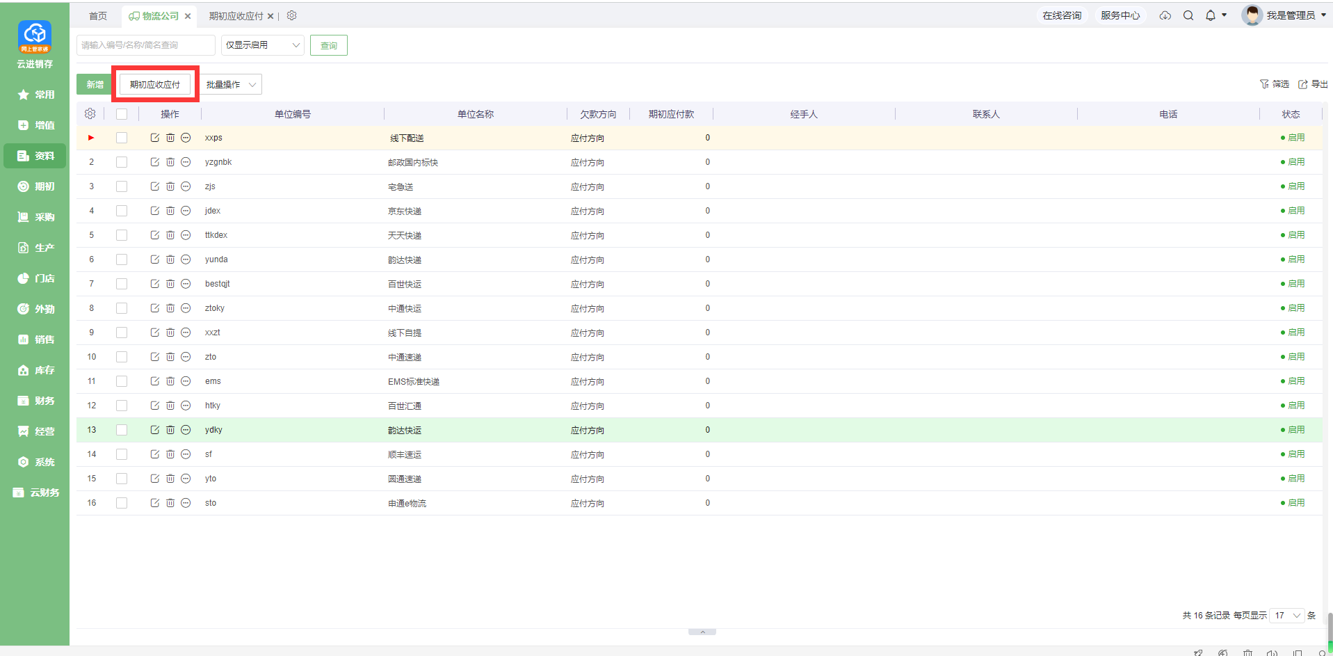1333x656 pixels.
Task: Open 云财务 sidebar menu
Action: [35, 493]
